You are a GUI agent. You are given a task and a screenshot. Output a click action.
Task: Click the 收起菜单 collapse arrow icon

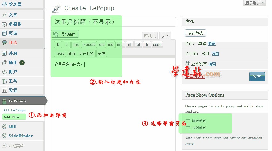5,146
